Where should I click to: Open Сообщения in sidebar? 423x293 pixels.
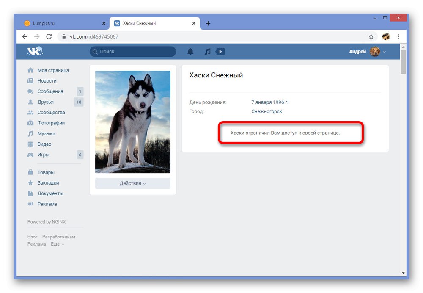[50, 91]
